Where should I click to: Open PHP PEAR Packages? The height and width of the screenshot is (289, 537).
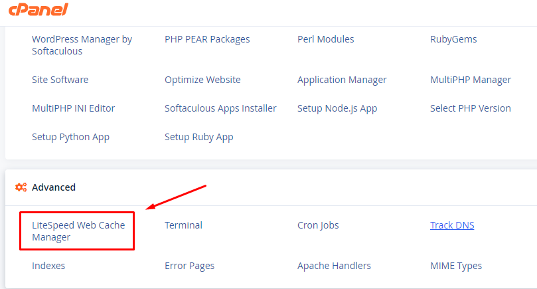tap(207, 39)
